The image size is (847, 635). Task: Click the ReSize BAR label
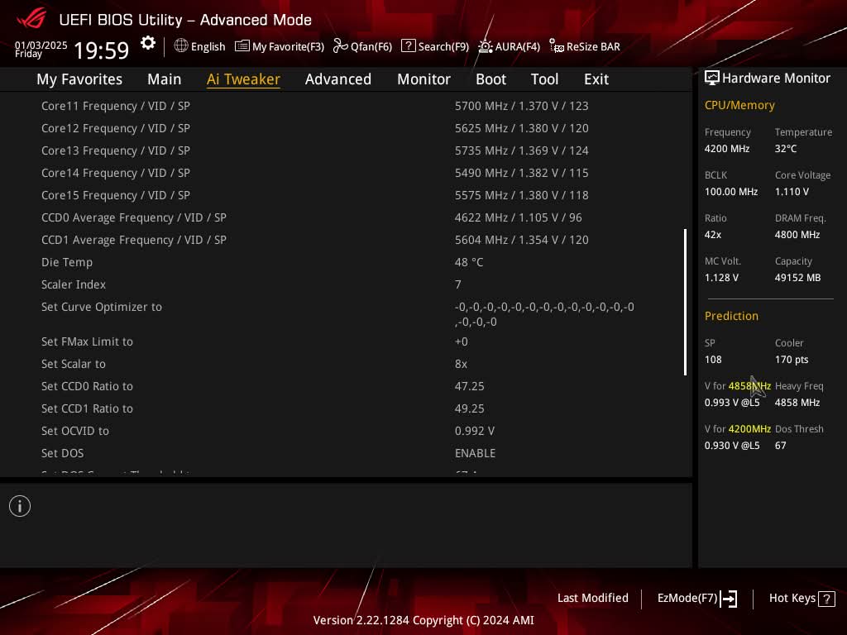(x=593, y=46)
